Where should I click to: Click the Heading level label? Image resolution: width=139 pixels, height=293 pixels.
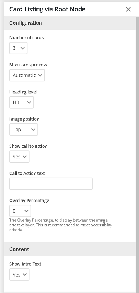[23, 92]
